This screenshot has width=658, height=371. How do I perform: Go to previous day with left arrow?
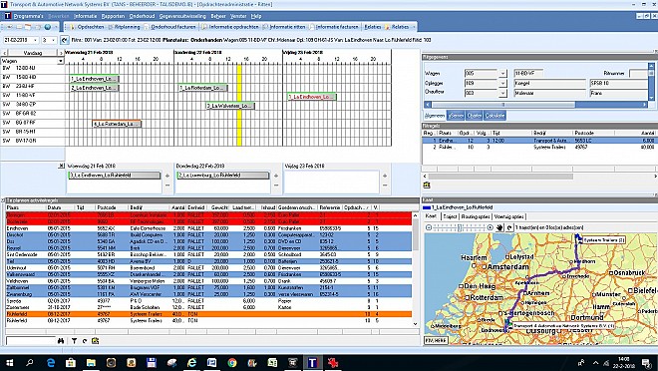[5, 53]
